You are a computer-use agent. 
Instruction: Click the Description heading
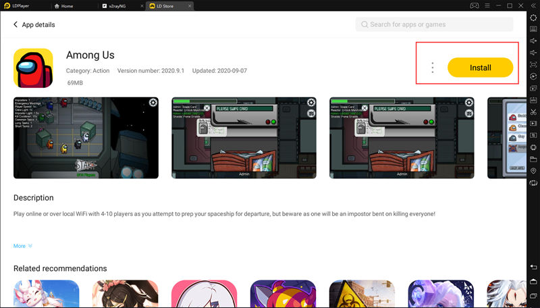(33, 198)
